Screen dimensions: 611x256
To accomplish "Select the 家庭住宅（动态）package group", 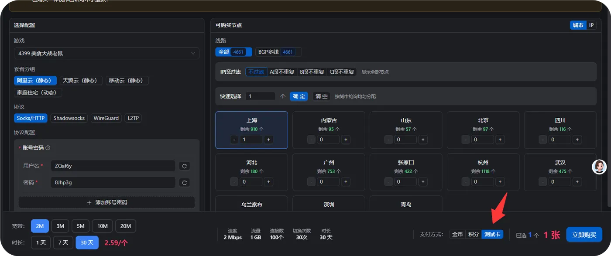I will pyautogui.click(x=38, y=92).
